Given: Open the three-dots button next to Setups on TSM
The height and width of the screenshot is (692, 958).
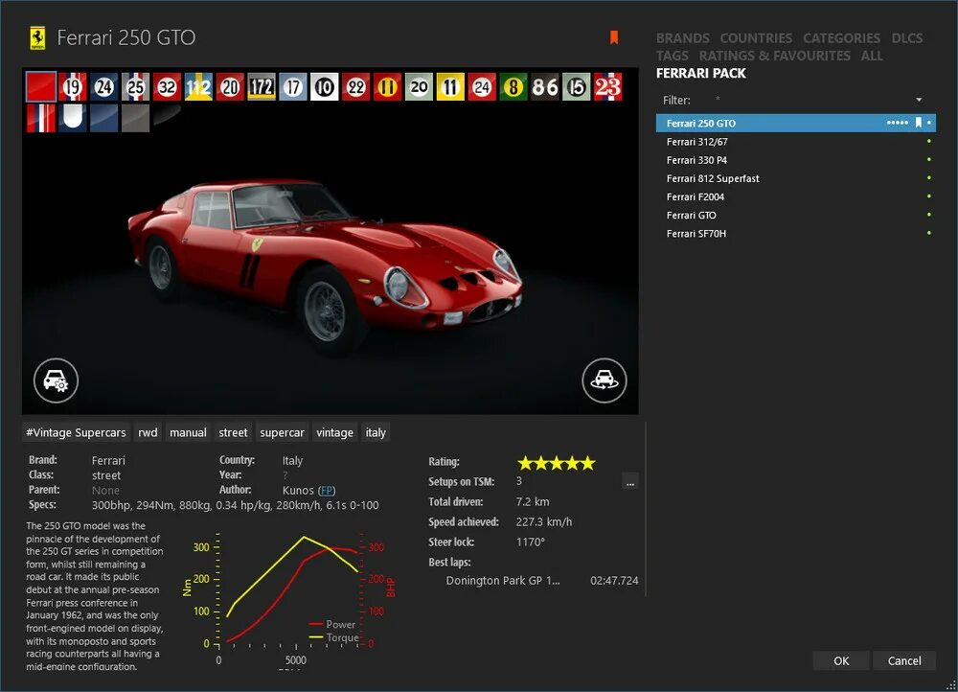Looking at the screenshot, I should click(x=630, y=482).
